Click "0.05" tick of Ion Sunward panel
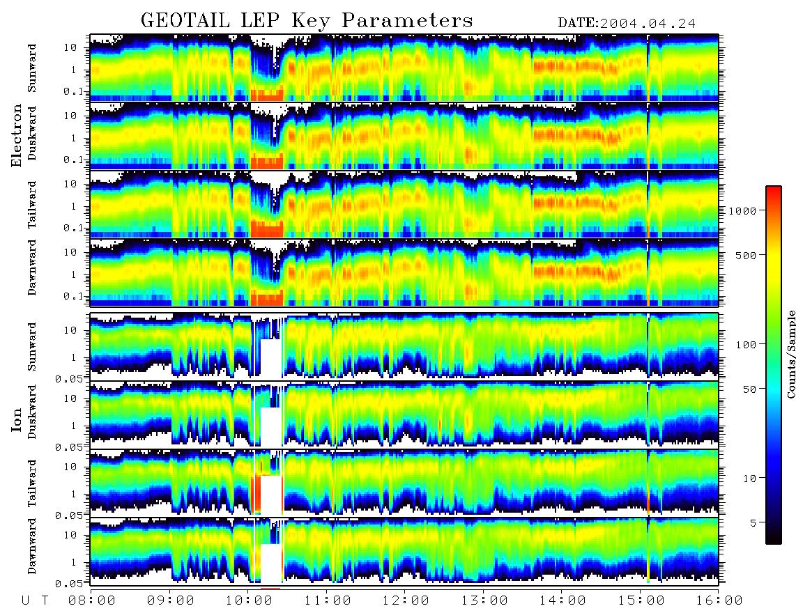This screenshot has height=613, width=796. tap(69, 378)
